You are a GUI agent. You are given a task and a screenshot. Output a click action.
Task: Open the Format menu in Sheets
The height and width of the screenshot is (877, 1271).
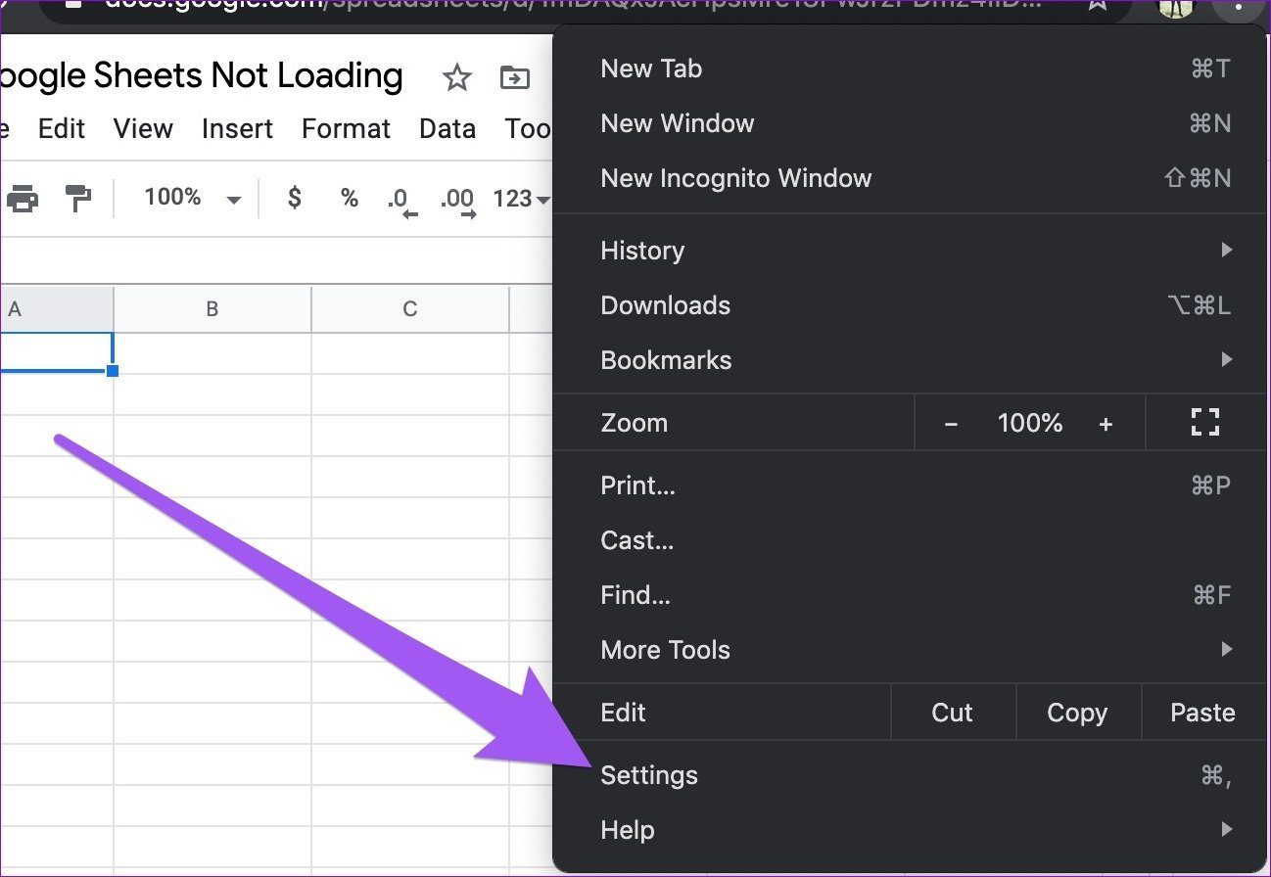[346, 128]
